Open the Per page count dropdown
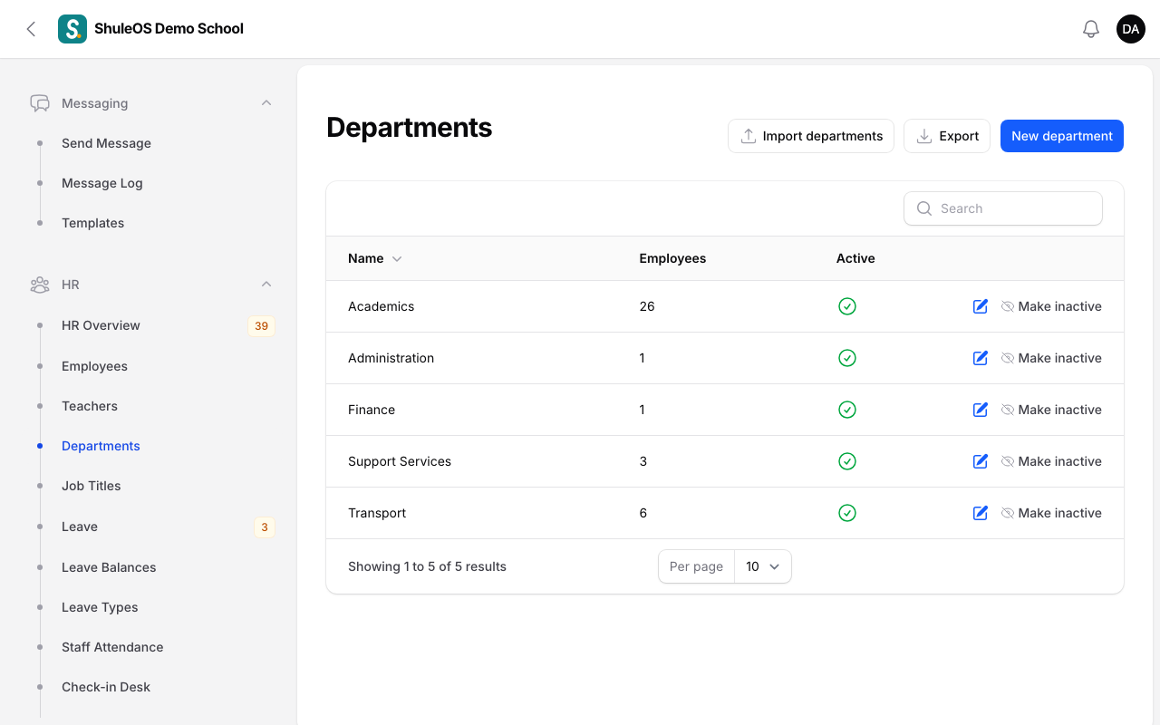Image resolution: width=1160 pixels, height=725 pixels. (762, 566)
